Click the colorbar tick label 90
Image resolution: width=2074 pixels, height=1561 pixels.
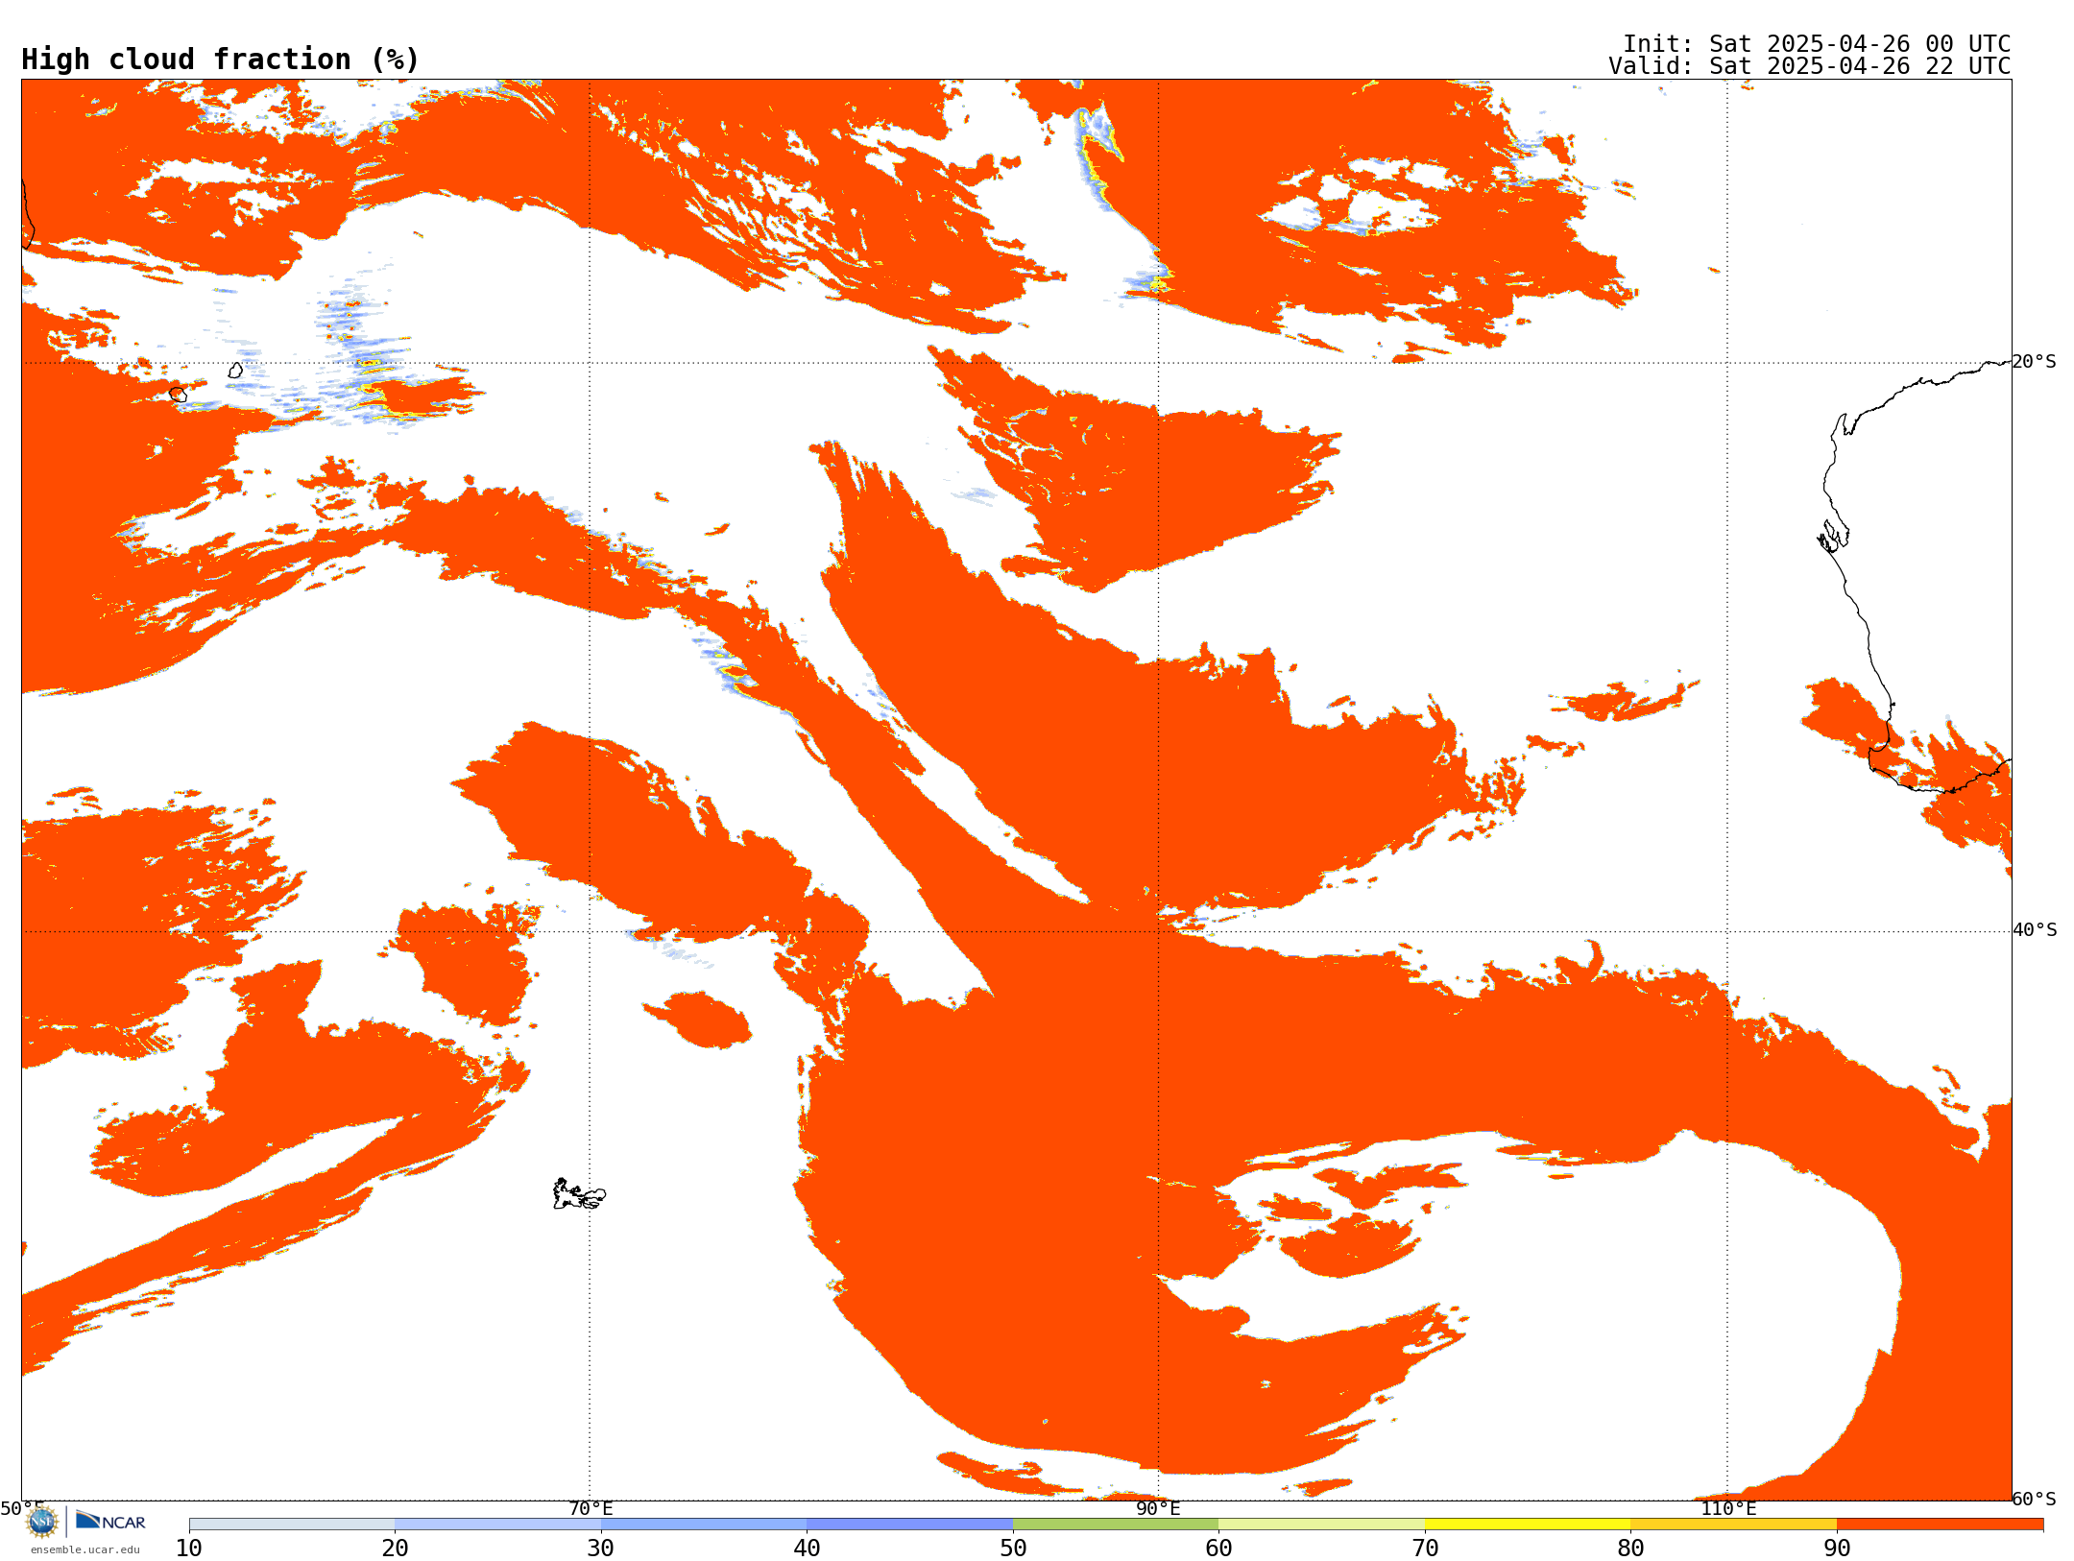point(1837,1549)
